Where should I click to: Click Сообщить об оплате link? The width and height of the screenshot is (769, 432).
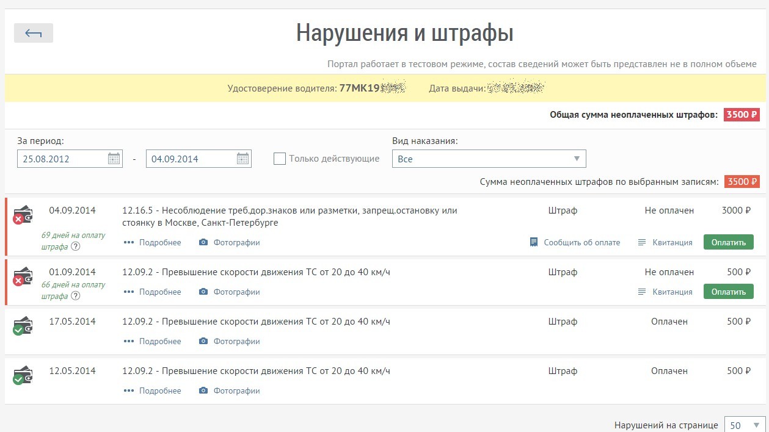[575, 242]
